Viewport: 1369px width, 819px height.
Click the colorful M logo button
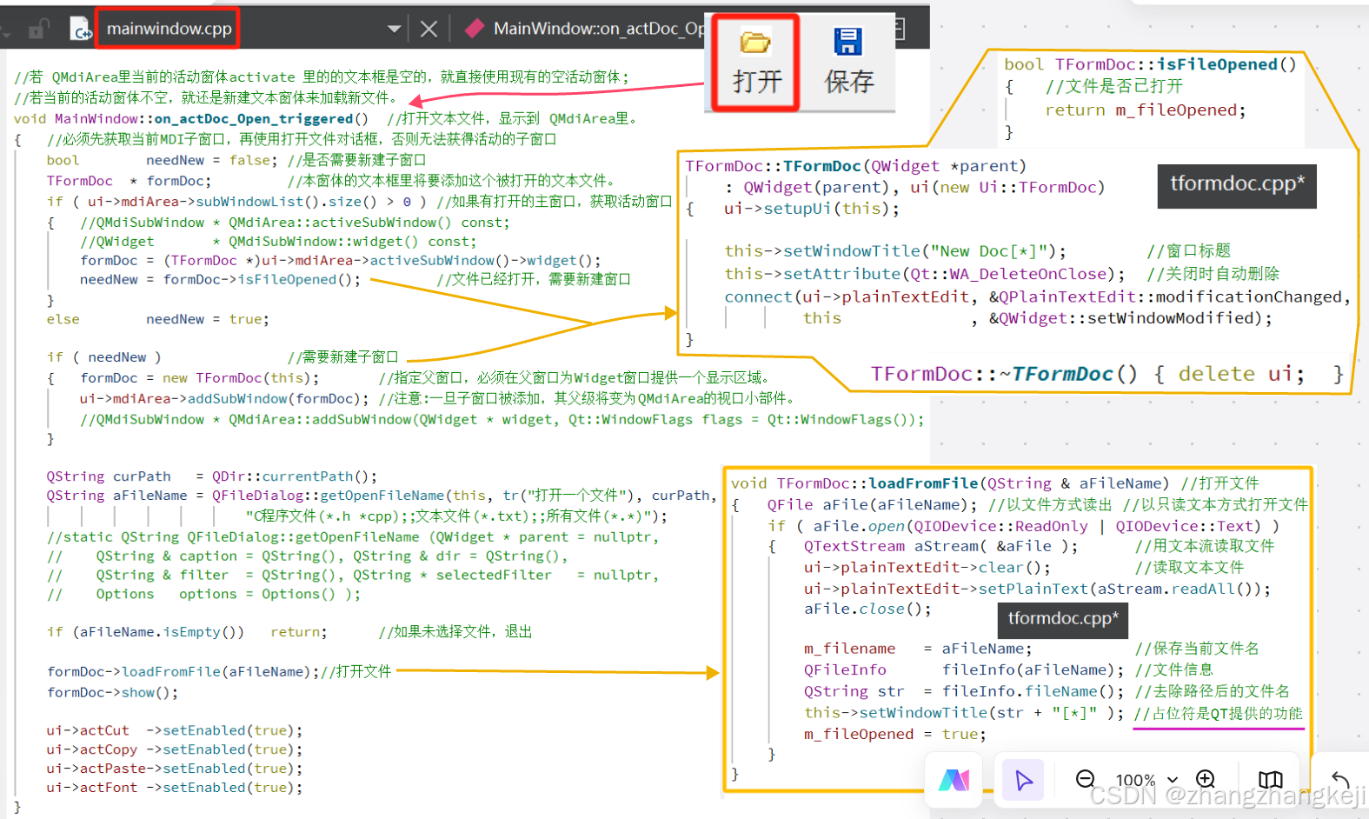tap(954, 780)
